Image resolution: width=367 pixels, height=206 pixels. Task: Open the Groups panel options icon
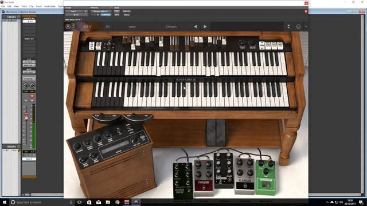point(18,146)
